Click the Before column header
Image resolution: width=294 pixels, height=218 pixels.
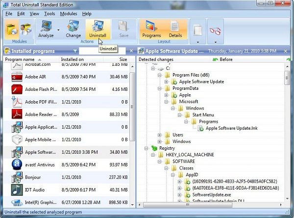coord(247,59)
